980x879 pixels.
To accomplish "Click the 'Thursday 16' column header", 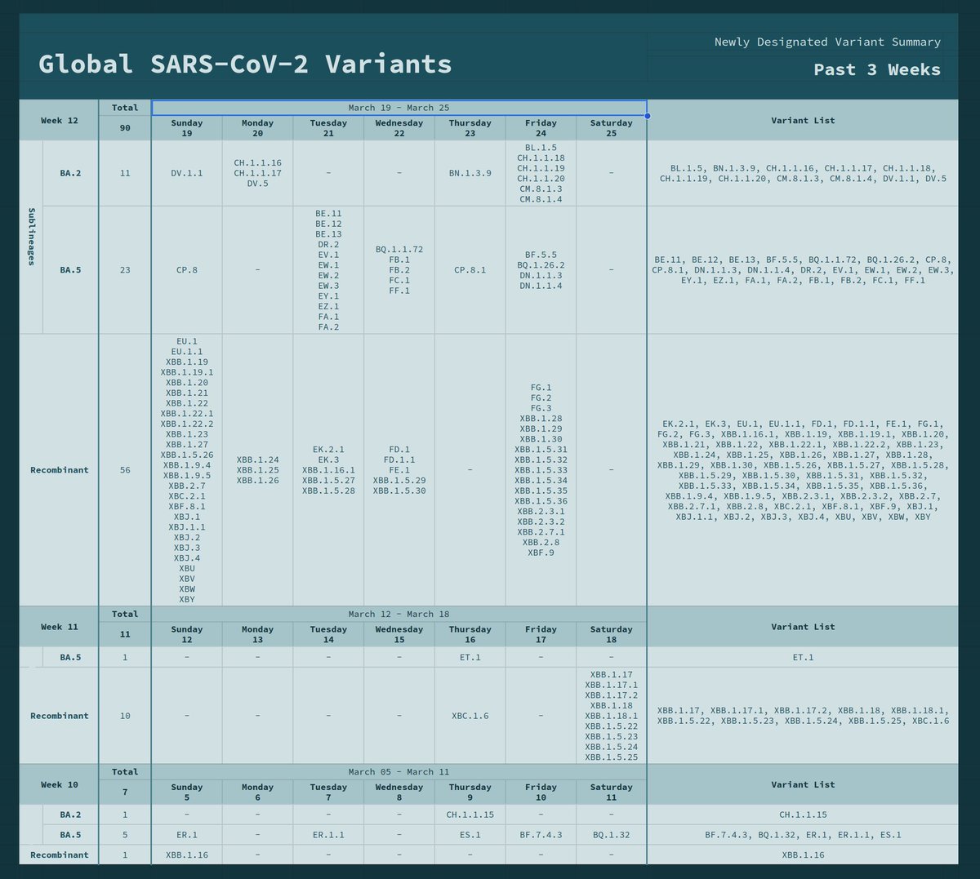I will point(470,634).
